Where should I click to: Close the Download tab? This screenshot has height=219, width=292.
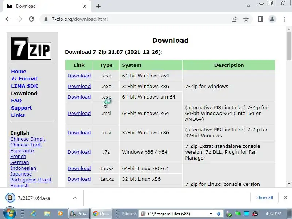[x=85, y=6]
